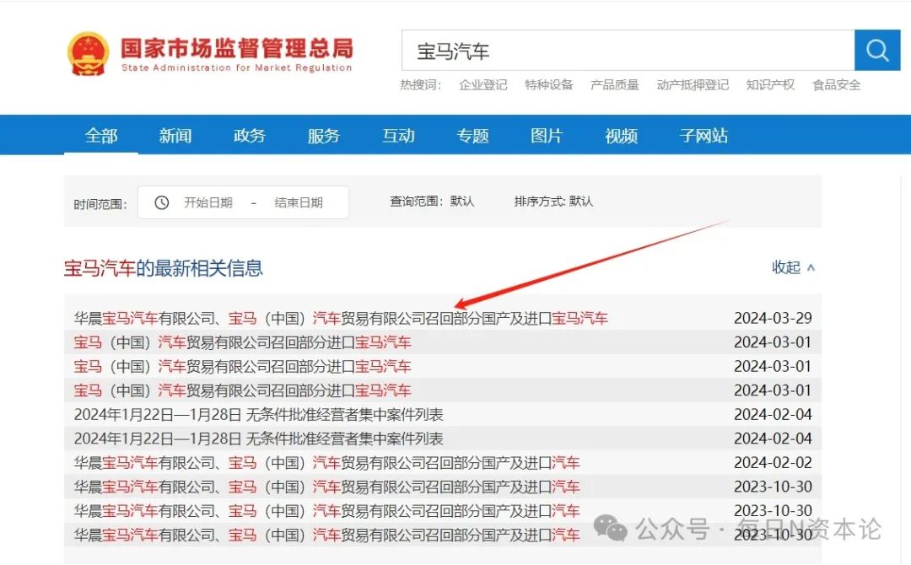The width and height of the screenshot is (911, 565).
Task: Click hot search term 产品质量
Action: 615,85
